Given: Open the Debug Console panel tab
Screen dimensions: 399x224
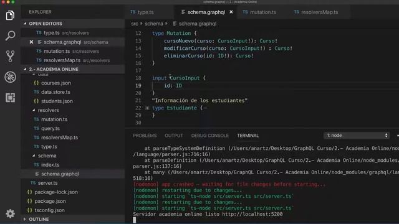Looking at the screenshot, I should tap(210, 136).
